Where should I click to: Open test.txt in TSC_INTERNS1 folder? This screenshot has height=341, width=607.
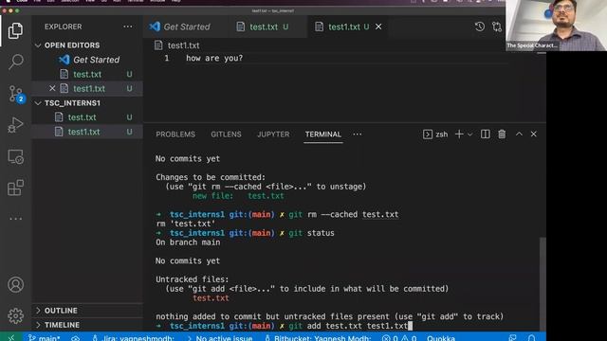point(87,117)
